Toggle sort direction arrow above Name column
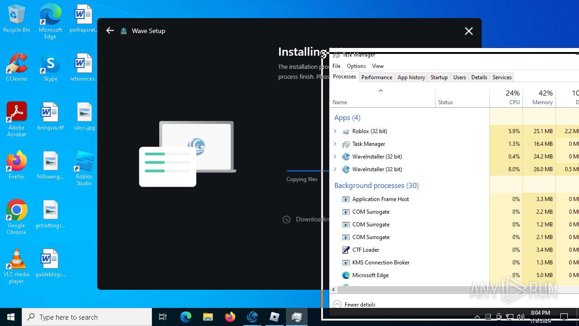579x326 pixels. pos(380,91)
